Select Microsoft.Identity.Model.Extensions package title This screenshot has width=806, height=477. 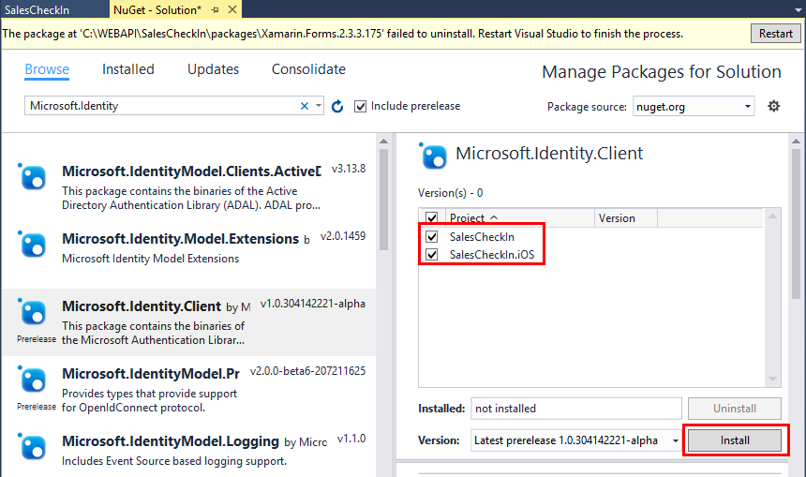point(180,238)
